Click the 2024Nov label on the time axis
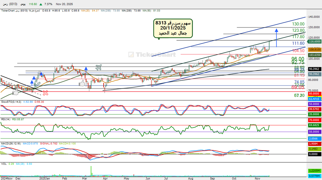The width and height of the screenshot is (322, 180). (x=7, y=178)
